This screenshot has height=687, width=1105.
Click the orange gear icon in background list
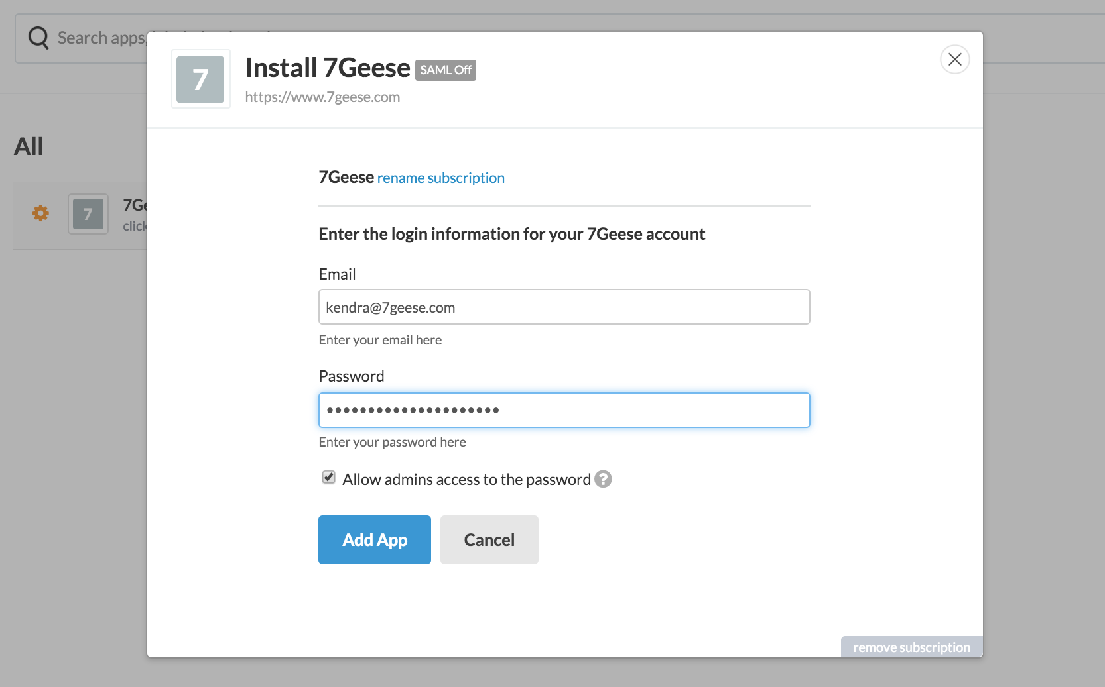tap(40, 213)
